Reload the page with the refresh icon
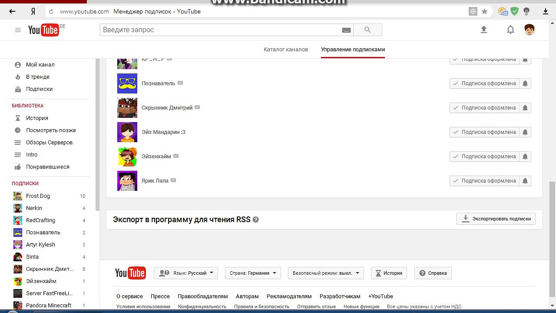This screenshot has height=313, width=556. pos(51,12)
